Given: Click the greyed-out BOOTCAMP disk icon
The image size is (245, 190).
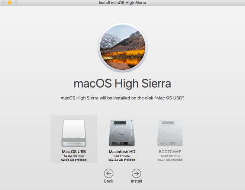Looking at the screenshot, I should pyautogui.click(x=170, y=133).
